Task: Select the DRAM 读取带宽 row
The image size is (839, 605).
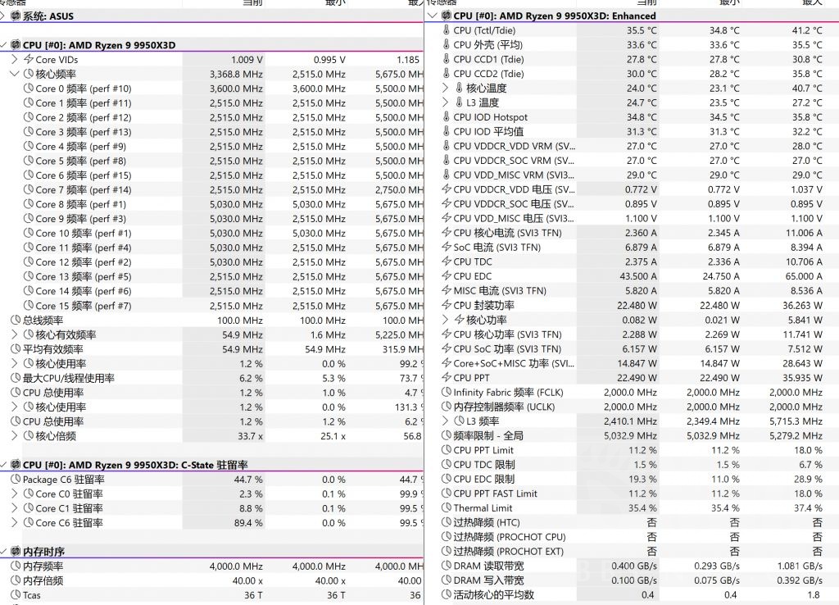Action: 508,566
